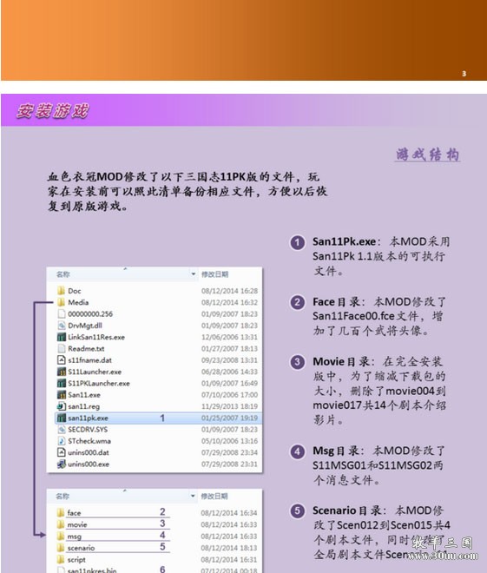This screenshot has height=573, width=487.
Task: Click the date 01/25/2007 19:19 of san11pk.exe
Action: [229, 418]
